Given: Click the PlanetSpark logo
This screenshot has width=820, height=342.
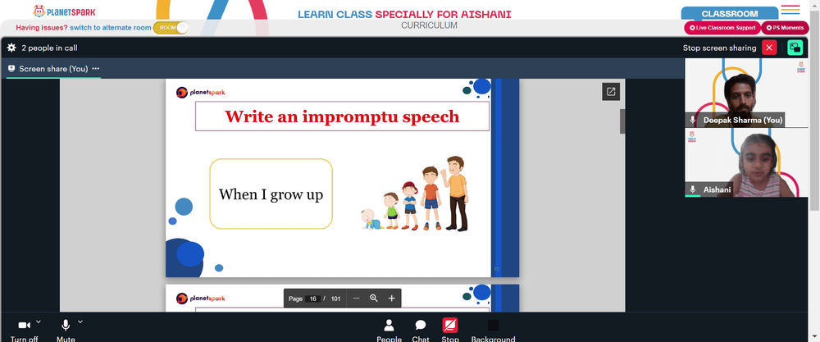Looking at the screenshot, I should (64, 11).
